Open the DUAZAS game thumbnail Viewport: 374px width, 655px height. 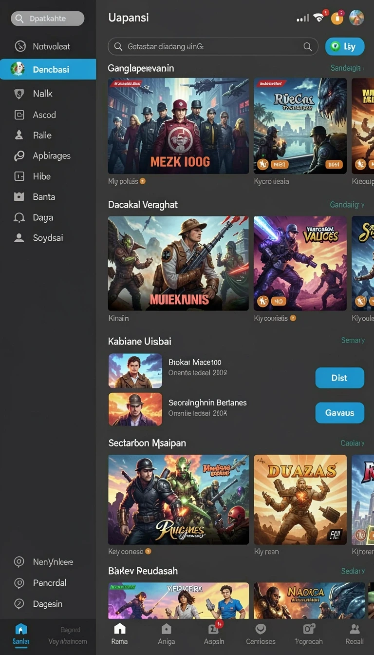(300, 500)
